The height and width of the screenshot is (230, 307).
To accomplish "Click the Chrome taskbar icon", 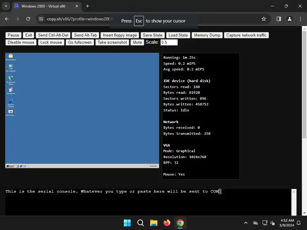I will 180,223.
